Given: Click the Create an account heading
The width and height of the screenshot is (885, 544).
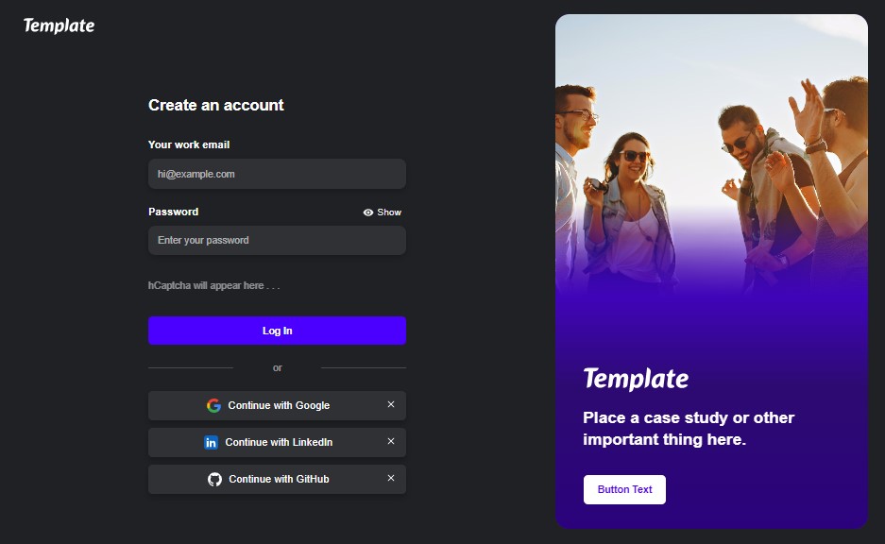Looking at the screenshot, I should pos(215,105).
